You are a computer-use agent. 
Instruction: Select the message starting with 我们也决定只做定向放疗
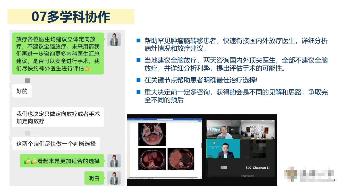58,117
